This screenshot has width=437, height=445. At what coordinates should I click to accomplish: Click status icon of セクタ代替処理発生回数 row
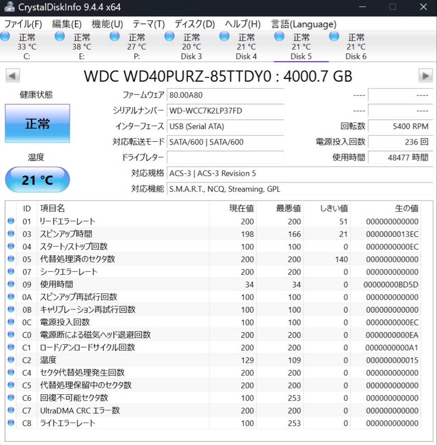click(x=11, y=372)
